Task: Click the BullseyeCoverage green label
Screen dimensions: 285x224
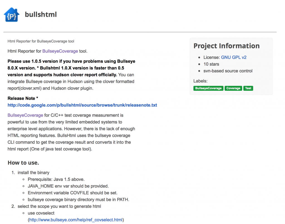Action: pyautogui.click(x=208, y=88)
